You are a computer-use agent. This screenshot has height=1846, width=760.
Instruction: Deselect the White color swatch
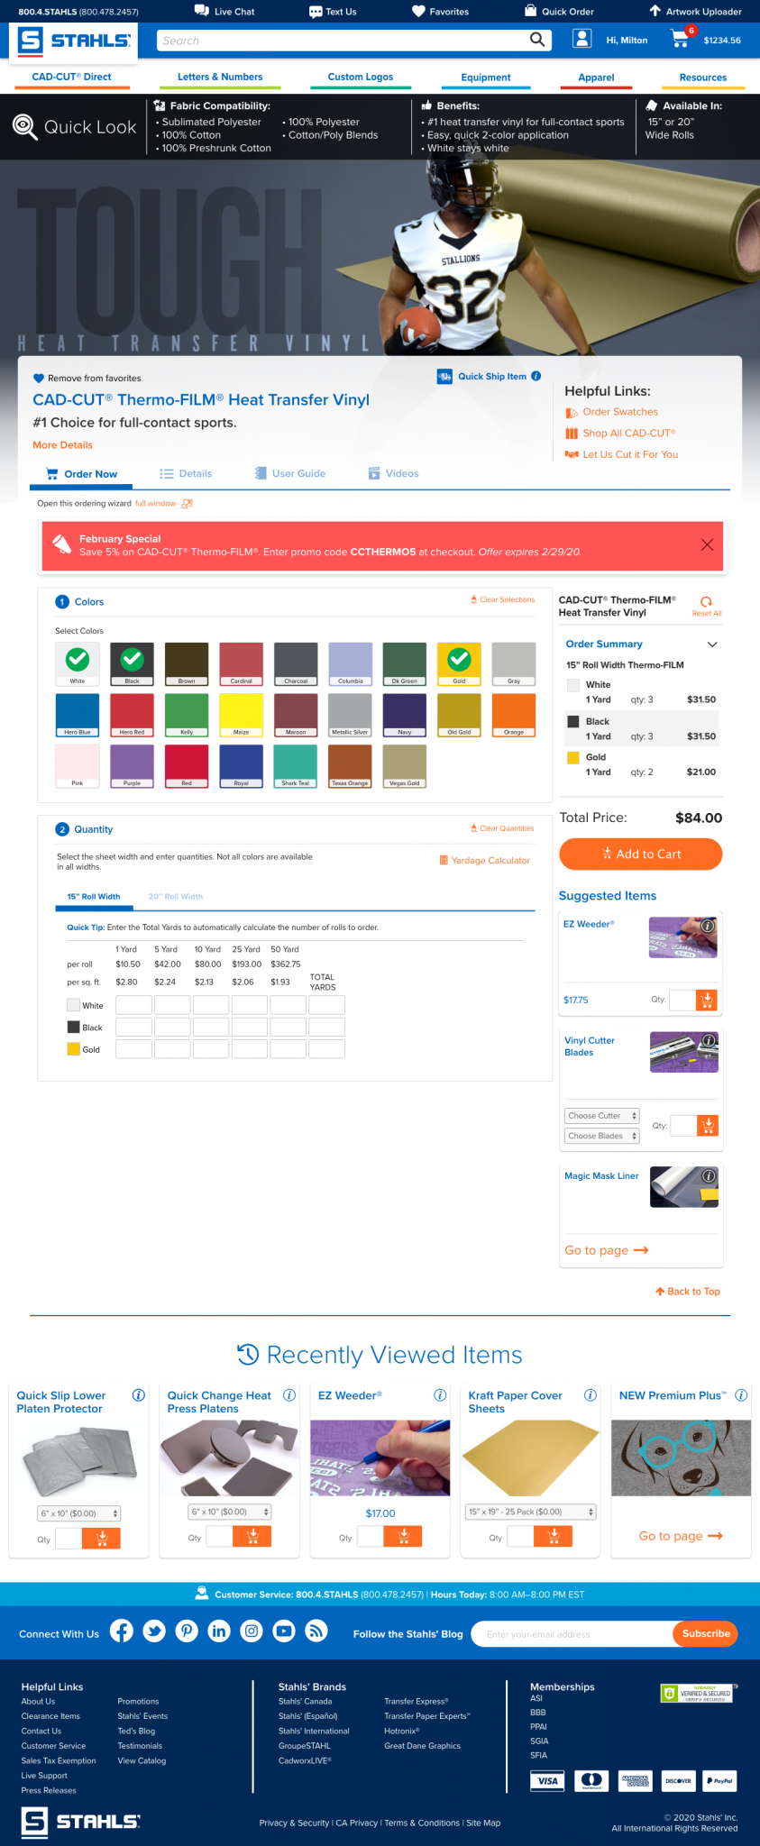point(78,660)
